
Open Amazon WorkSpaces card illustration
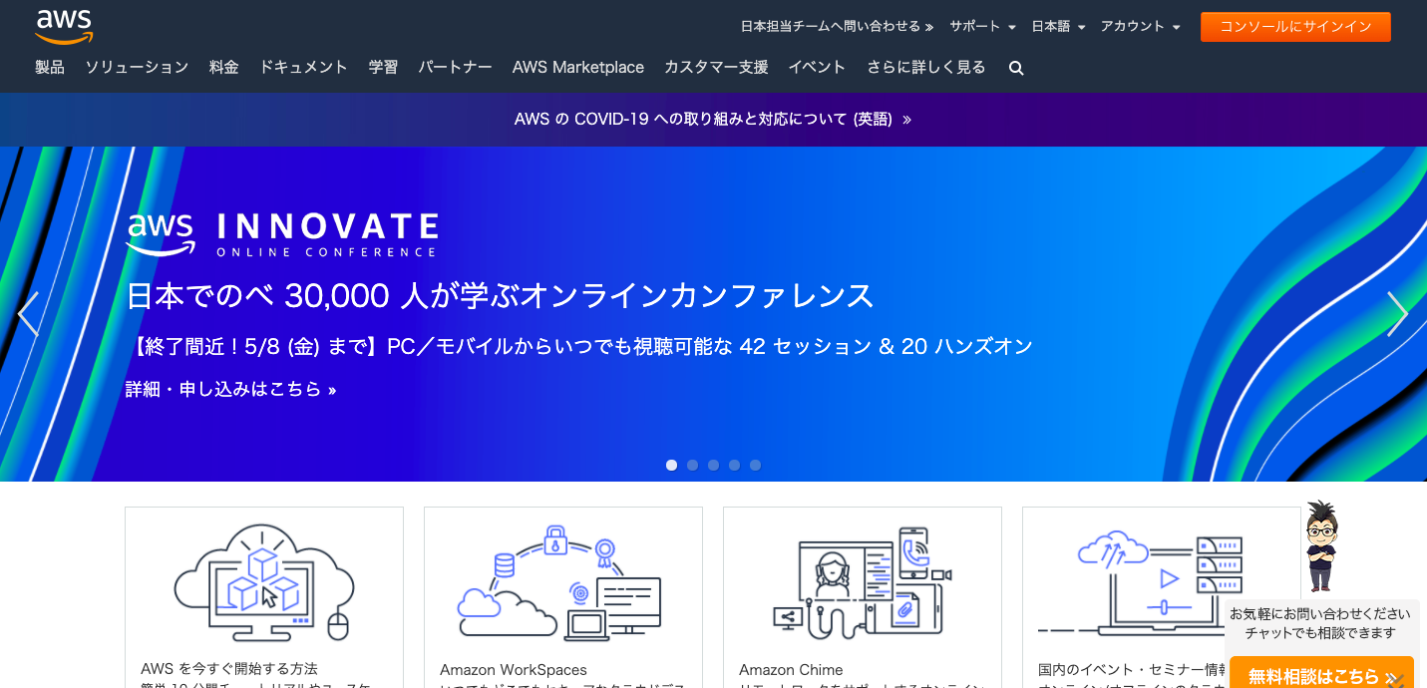click(559, 582)
